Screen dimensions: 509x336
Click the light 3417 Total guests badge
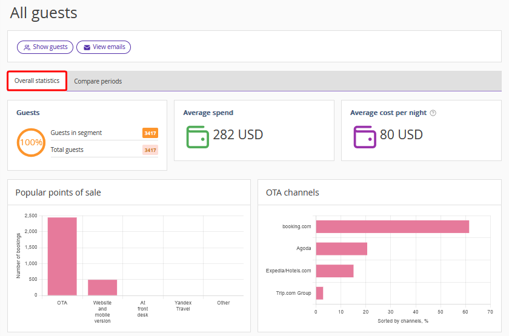tap(150, 150)
